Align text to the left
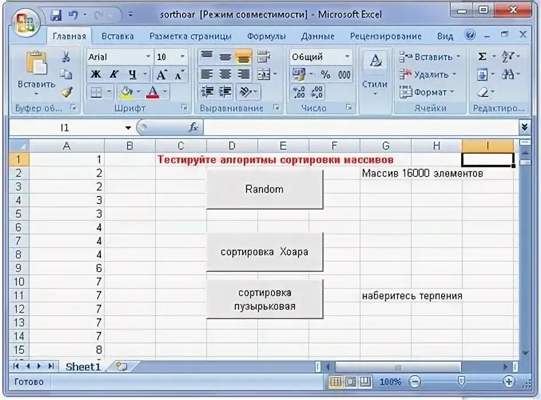 pyautogui.click(x=207, y=74)
